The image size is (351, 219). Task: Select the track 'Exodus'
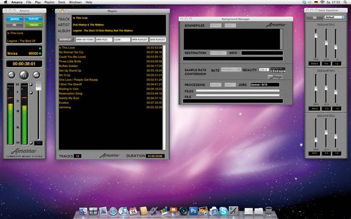[111, 102]
